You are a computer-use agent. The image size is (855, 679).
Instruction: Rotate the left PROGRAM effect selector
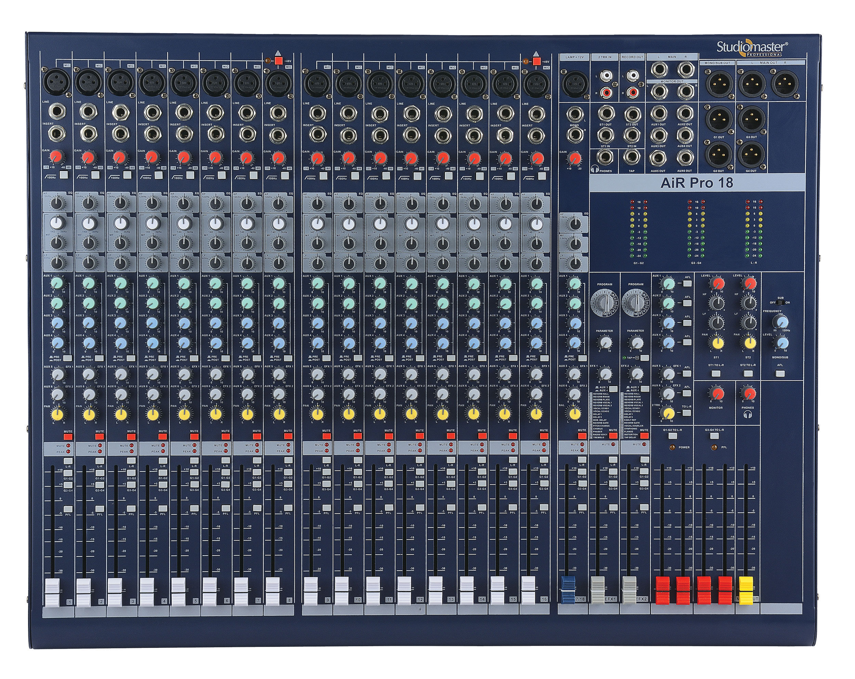pos(604,302)
